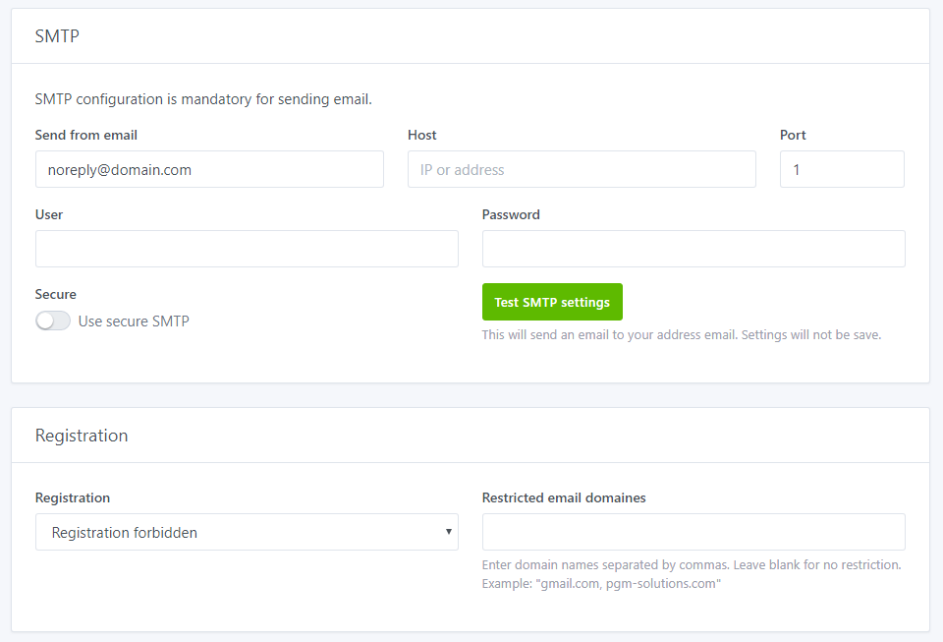Click the "Port" field label
This screenshot has height=642, width=943.
click(x=793, y=135)
